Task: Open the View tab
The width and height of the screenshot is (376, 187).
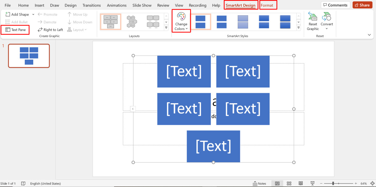Action: click(179, 5)
